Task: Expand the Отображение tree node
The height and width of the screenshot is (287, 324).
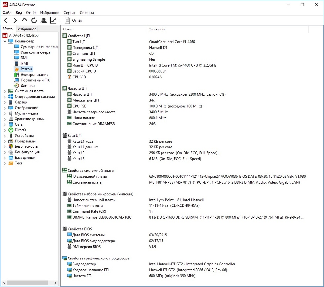Action: pos(5,108)
